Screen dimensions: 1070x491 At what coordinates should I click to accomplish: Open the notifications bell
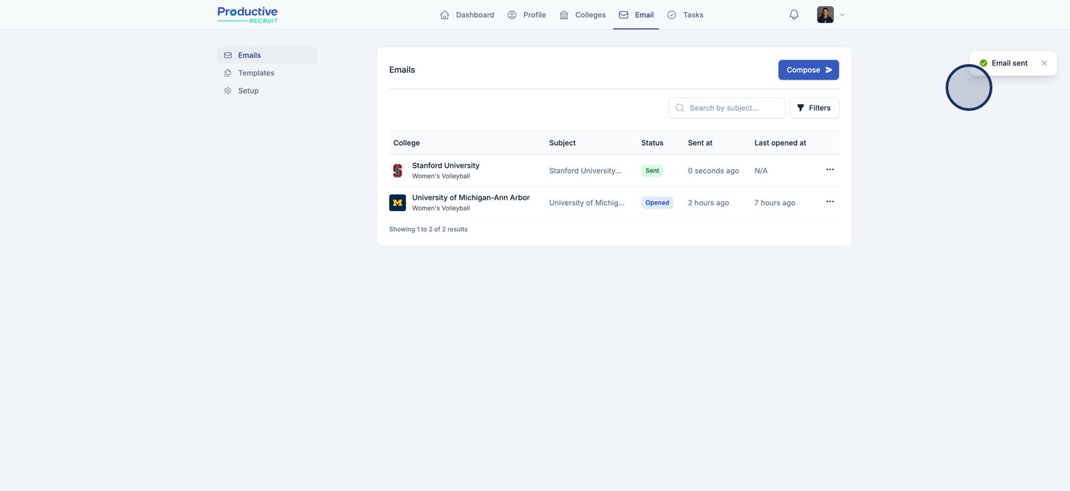[794, 15]
